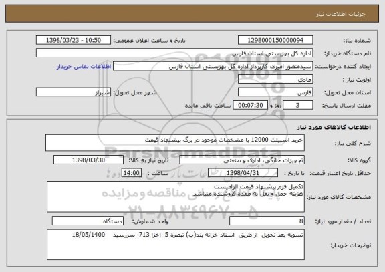Click the label تاریخ نیاز به کالا

click(x=148, y=160)
